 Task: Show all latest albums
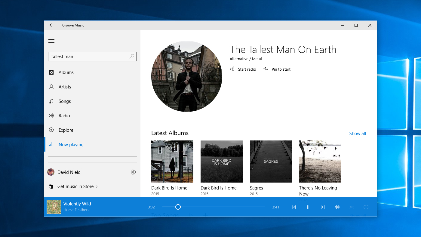click(358, 134)
